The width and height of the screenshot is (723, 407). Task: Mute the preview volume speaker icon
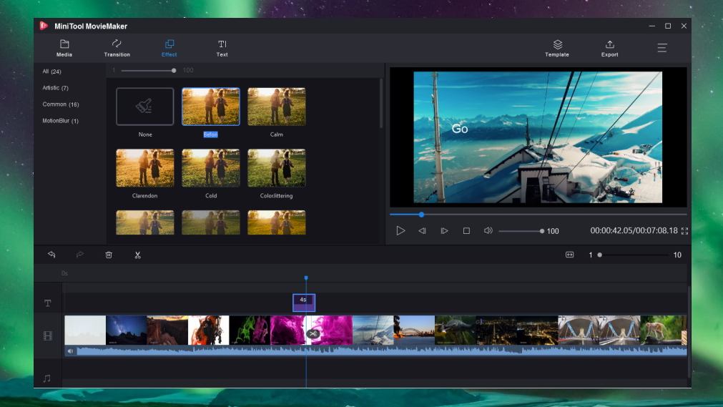click(488, 231)
